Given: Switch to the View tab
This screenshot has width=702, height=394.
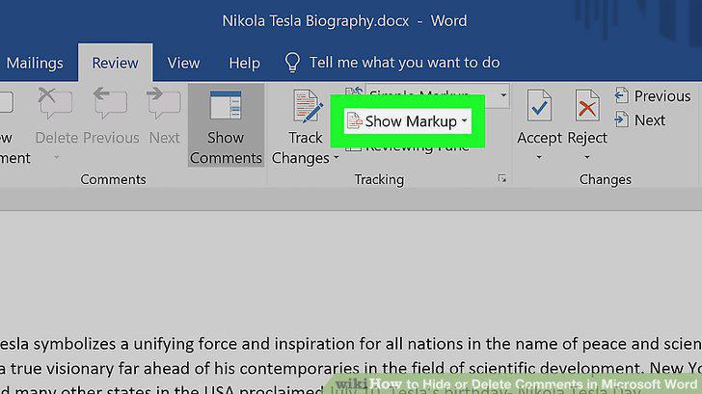Looking at the screenshot, I should (x=183, y=63).
